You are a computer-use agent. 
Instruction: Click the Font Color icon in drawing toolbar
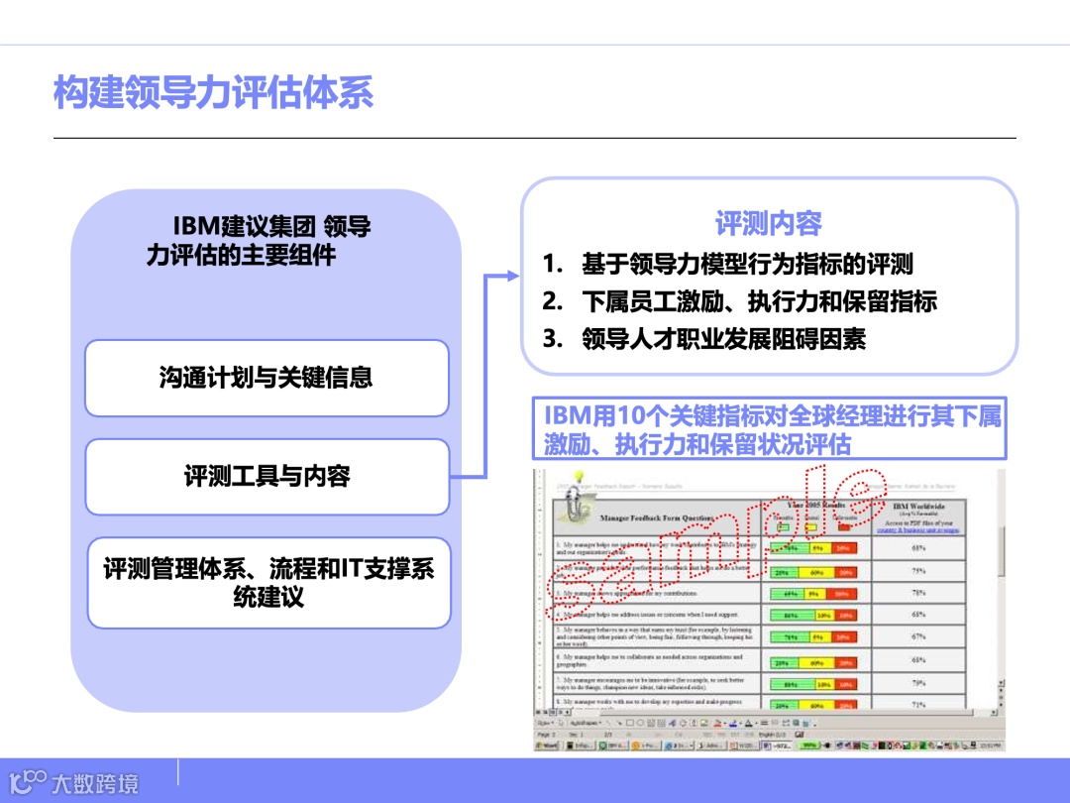748,723
